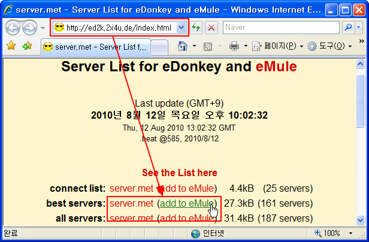Show more toolbar items via chevron
The height and width of the screenshot is (242, 369).
361,41
